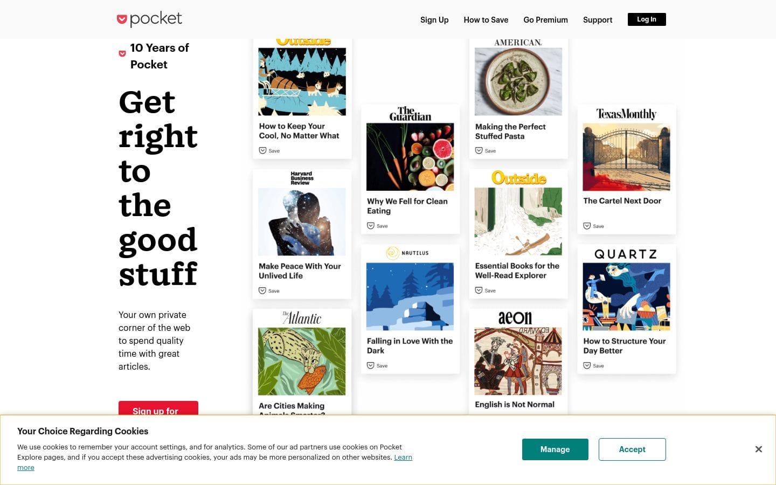
Task: Click the Pocket logo icon in header
Action: 122,20
